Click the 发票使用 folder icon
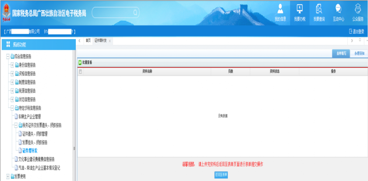 13,176
